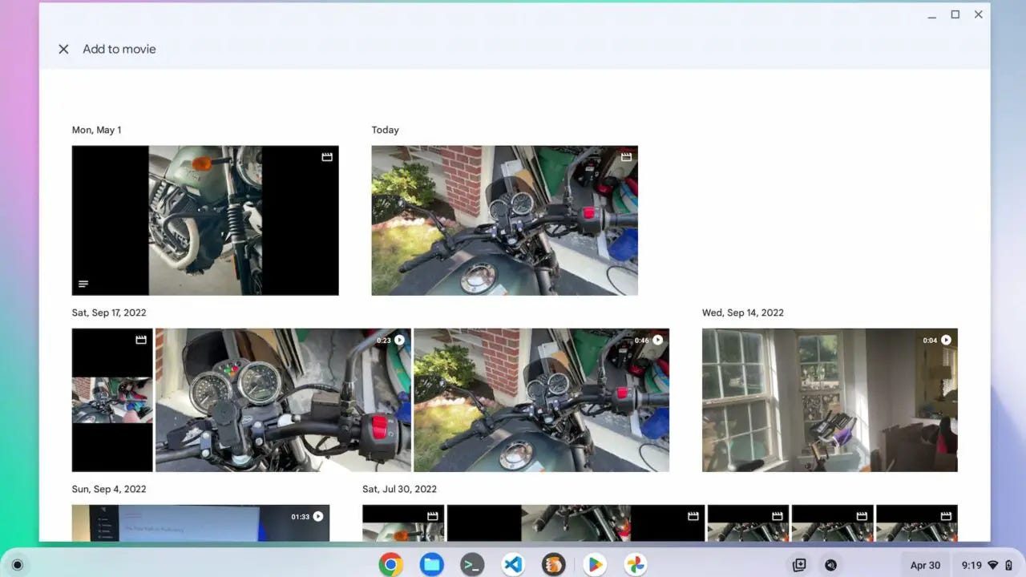The height and width of the screenshot is (577, 1026).
Task: Open Visual Studio Code from the shelf
Action: [x=513, y=565]
